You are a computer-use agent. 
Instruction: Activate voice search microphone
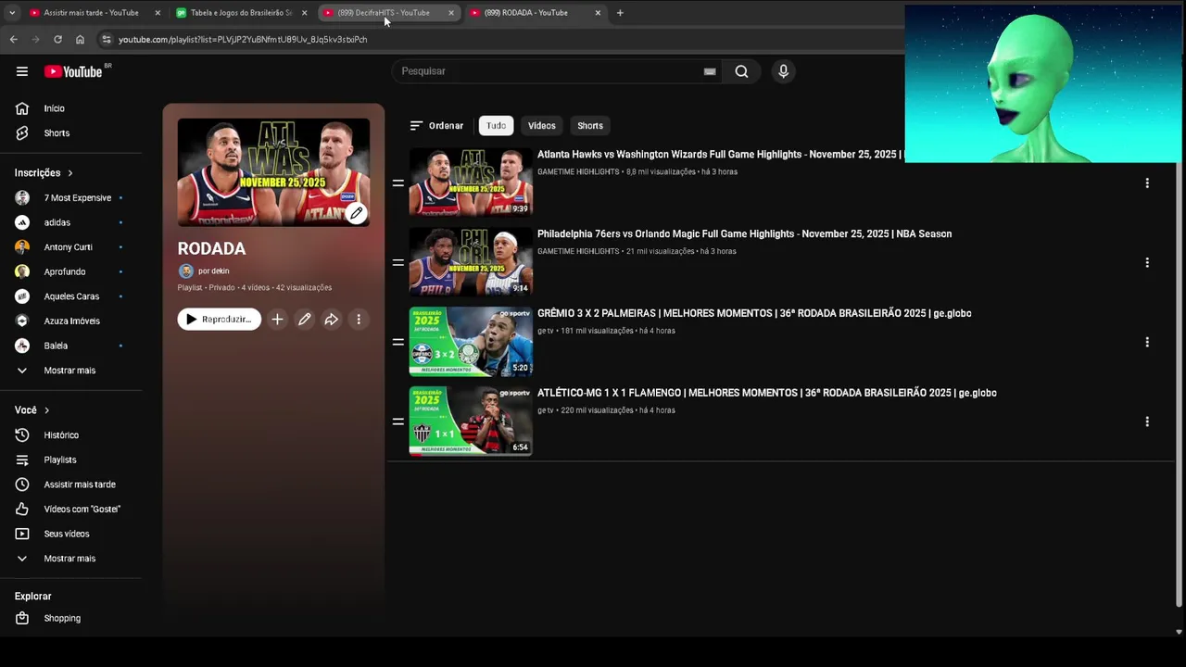pos(783,71)
